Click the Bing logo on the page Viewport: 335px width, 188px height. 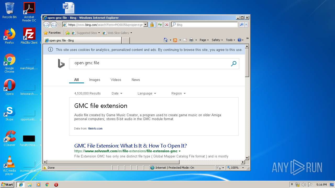coord(61,63)
